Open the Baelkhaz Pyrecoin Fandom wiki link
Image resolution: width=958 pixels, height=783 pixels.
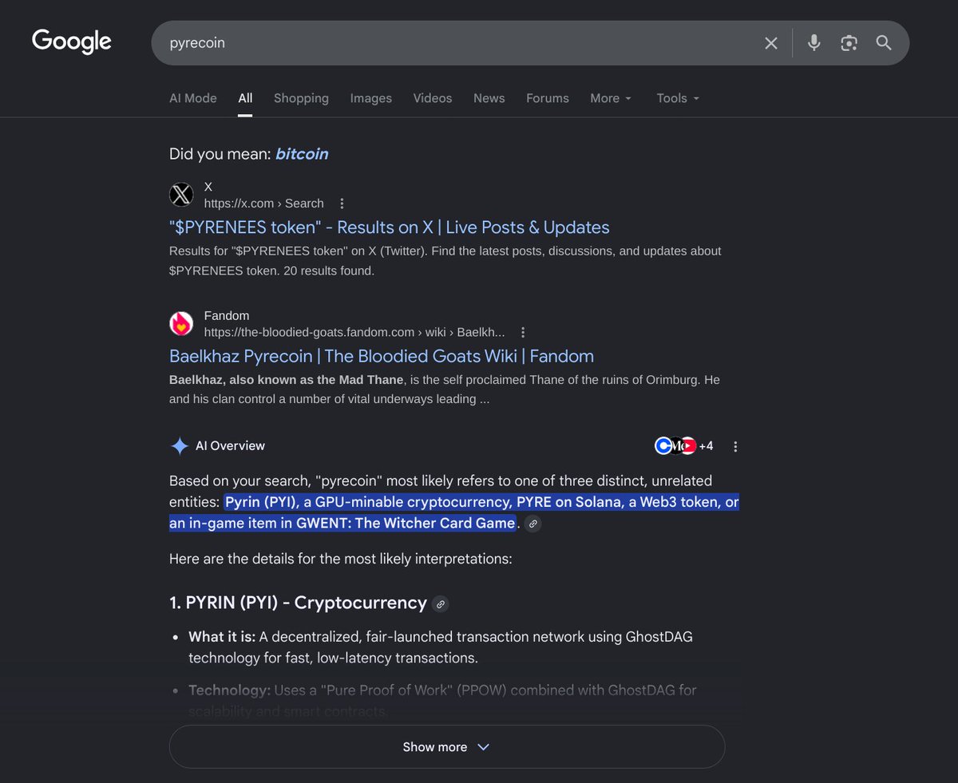[382, 356]
